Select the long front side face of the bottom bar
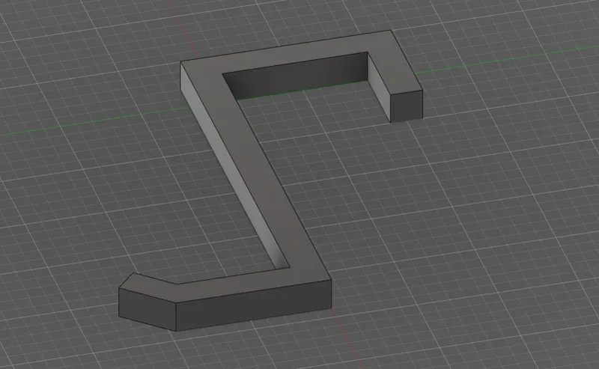This screenshot has height=369, width=599. tap(253, 305)
